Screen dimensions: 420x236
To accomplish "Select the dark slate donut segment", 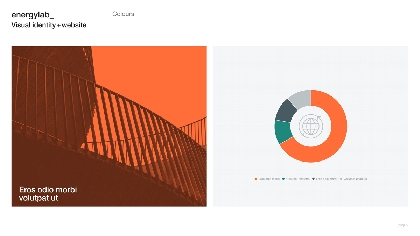I will pos(286,110).
